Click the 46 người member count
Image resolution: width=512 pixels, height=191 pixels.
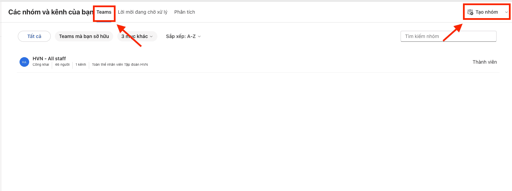[62, 65]
